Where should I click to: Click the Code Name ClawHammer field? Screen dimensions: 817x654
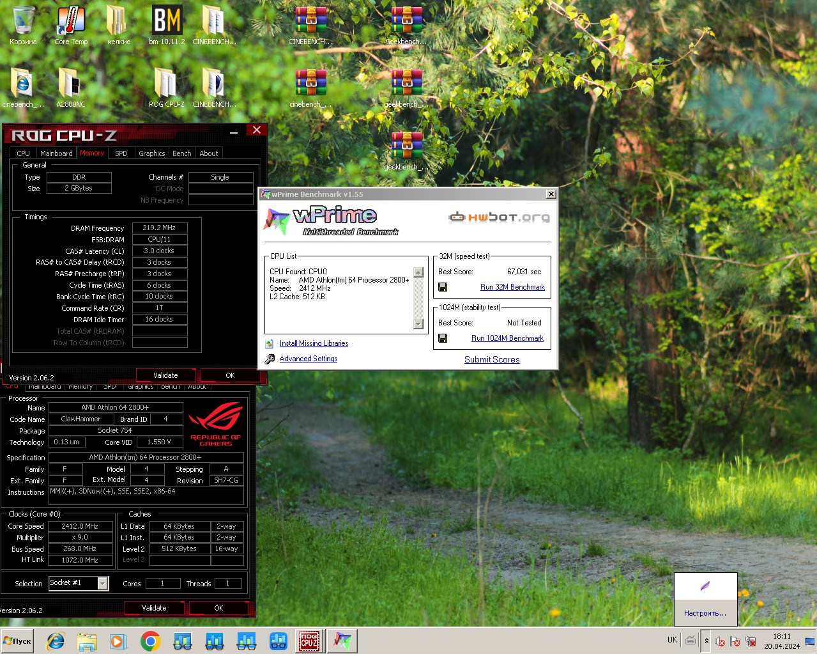pyautogui.click(x=80, y=419)
